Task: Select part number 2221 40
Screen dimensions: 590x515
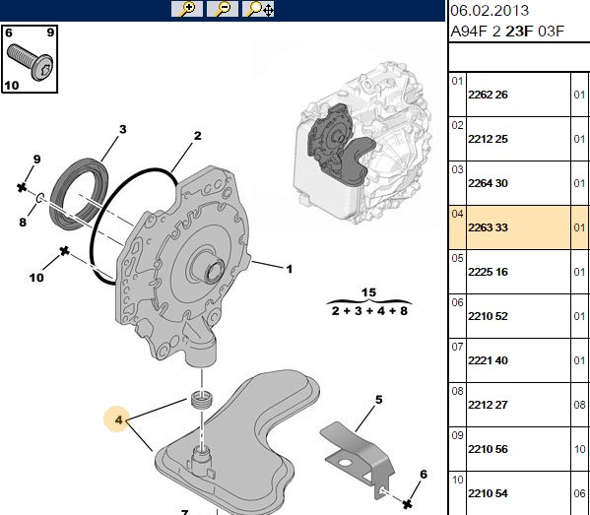Action: [488, 360]
